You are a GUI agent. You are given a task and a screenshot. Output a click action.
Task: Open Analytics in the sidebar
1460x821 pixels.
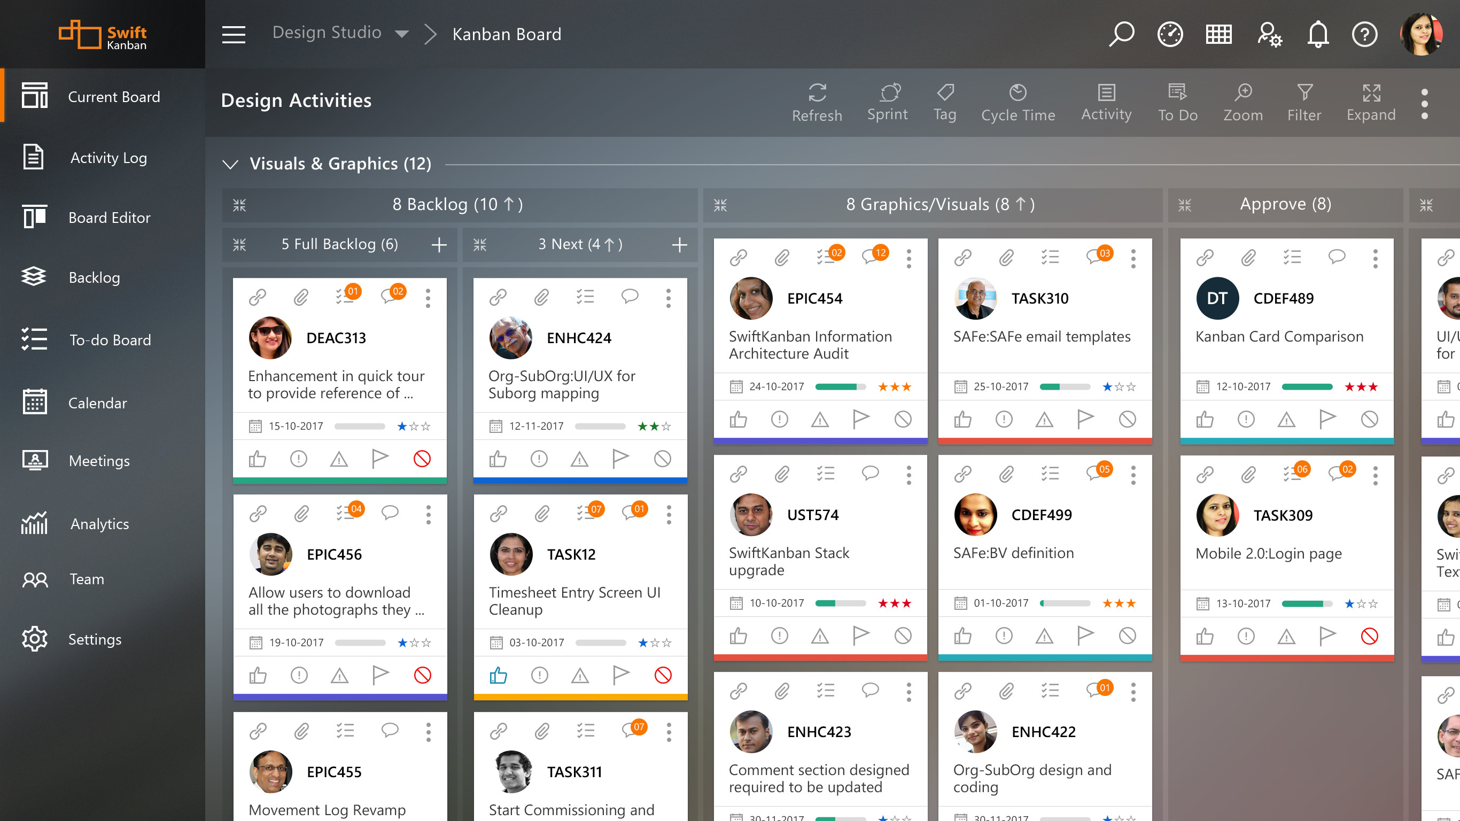[x=100, y=524]
